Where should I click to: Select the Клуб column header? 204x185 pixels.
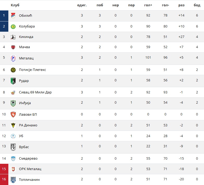click(x=15, y=5)
